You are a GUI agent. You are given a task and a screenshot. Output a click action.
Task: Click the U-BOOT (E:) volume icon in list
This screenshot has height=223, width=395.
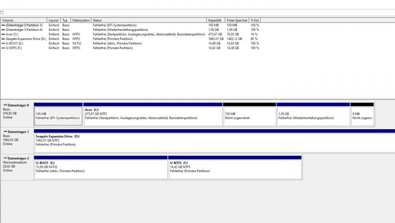point(4,43)
